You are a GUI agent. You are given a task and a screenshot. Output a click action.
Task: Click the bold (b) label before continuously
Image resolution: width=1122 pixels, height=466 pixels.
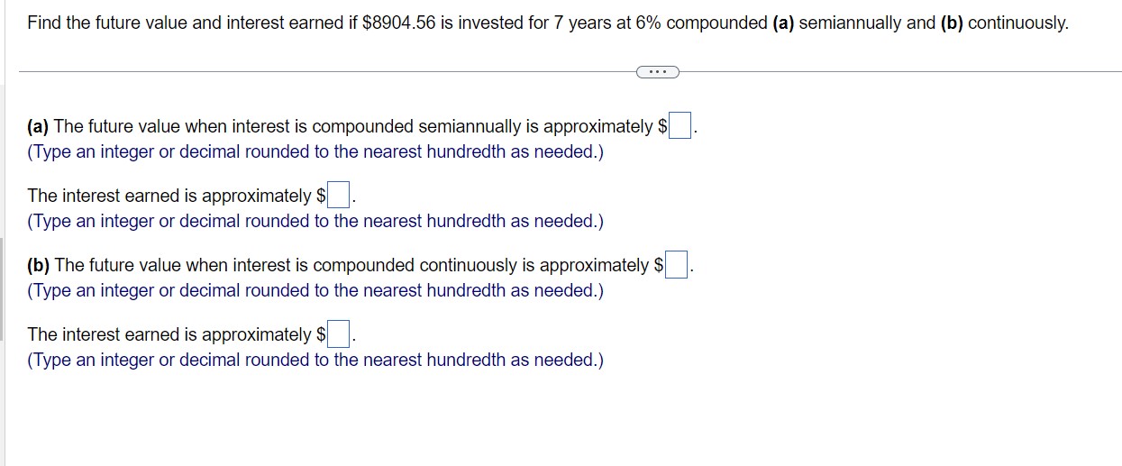click(952, 23)
